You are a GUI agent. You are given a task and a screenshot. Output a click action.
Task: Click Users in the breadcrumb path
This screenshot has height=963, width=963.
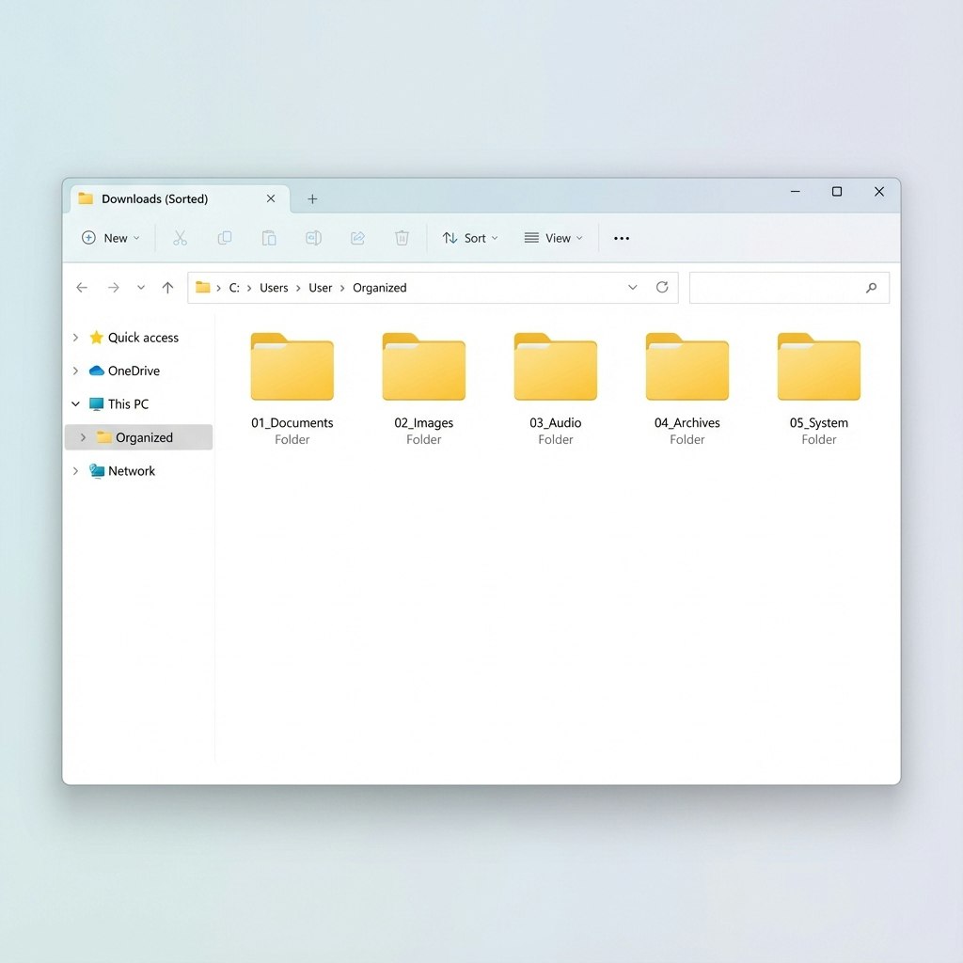pyautogui.click(x=274, y=287)
